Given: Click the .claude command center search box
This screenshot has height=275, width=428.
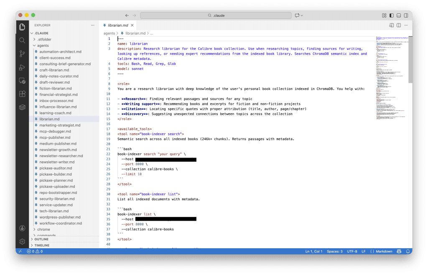Looking at the screenshot, I should [215, 15].
